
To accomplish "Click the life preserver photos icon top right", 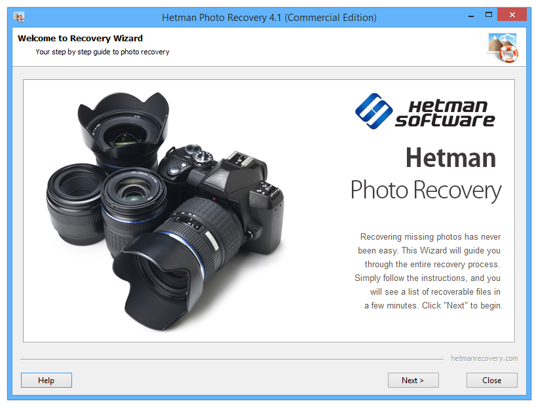I will tap(502, 47).
